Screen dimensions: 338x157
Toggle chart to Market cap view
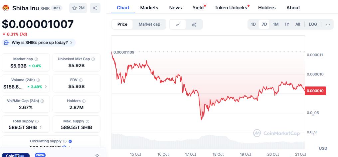click(149, 24)
